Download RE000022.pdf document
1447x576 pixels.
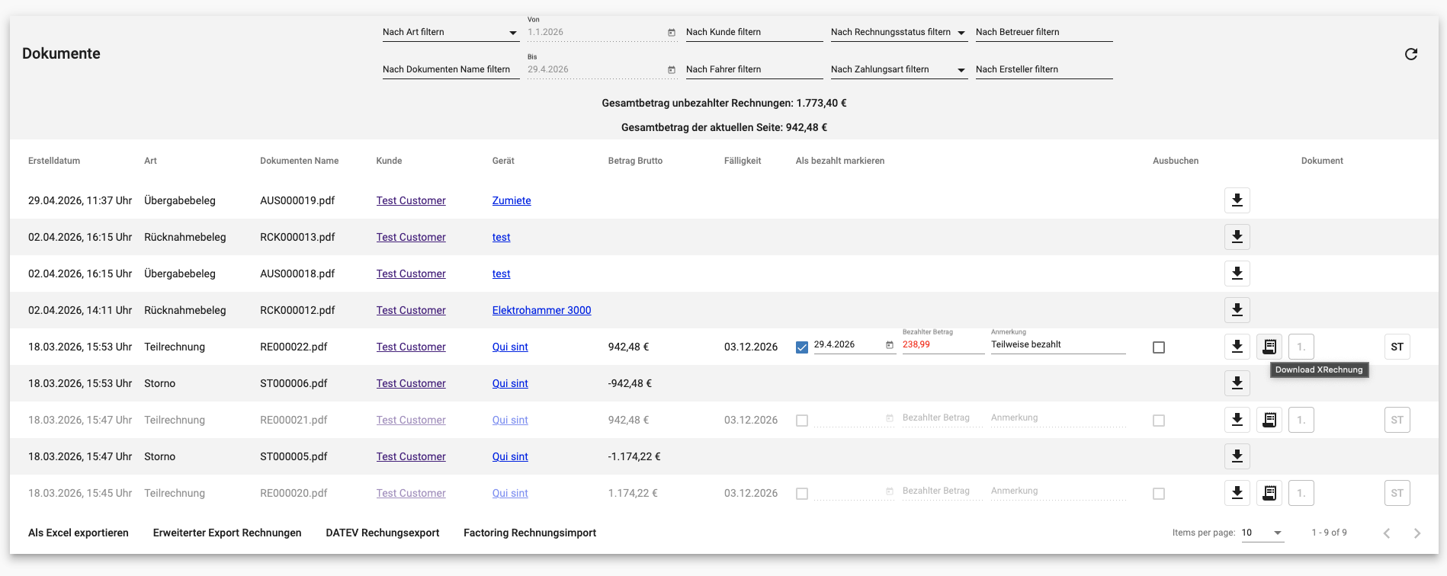click(x=1237, y=347)
